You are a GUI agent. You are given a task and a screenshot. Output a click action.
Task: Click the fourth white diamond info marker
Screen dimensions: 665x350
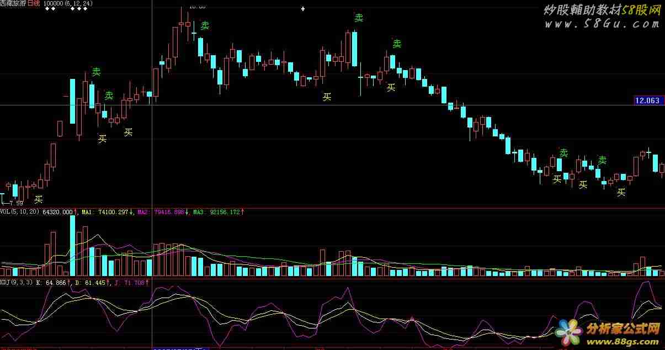point(79,9)
